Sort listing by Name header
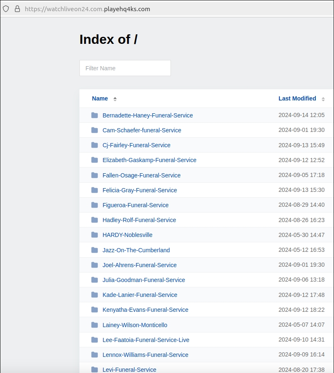The image size is (334, 373). pyautogui.click(x=100, y=98)
